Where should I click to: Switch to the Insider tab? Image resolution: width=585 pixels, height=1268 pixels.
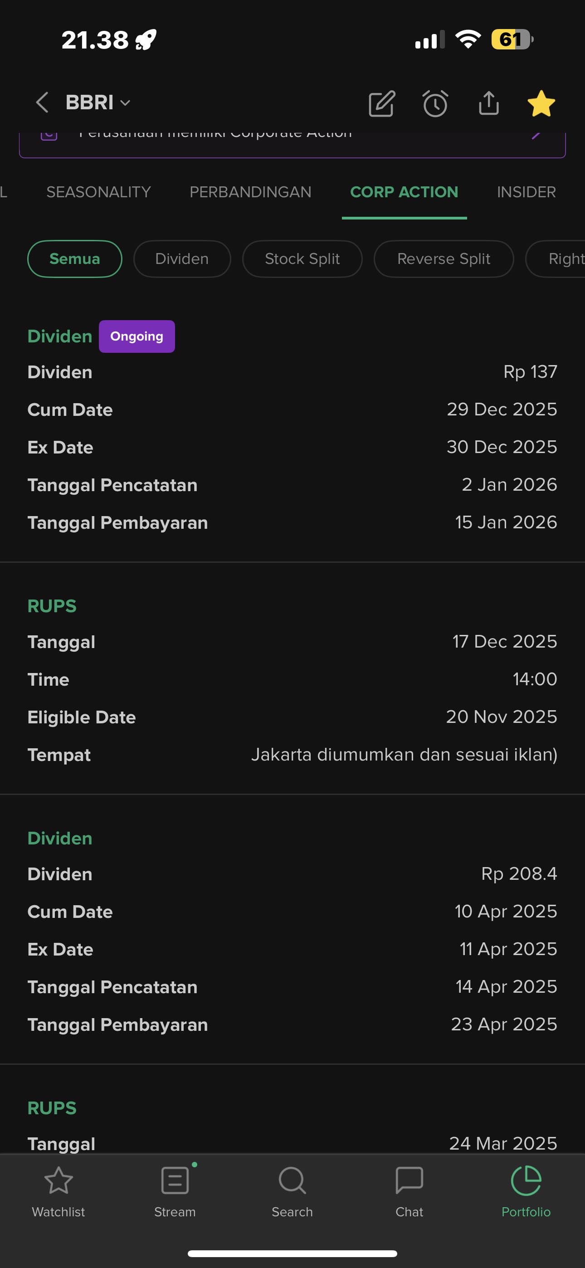(x=526, y=192)
